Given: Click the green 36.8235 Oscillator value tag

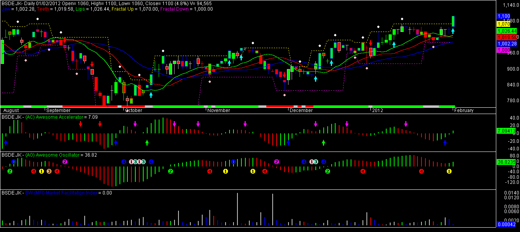Looking at the screenshot, I should pos(506,162).
